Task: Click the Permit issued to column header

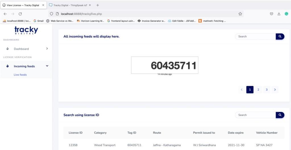Action: coord(204,133)
